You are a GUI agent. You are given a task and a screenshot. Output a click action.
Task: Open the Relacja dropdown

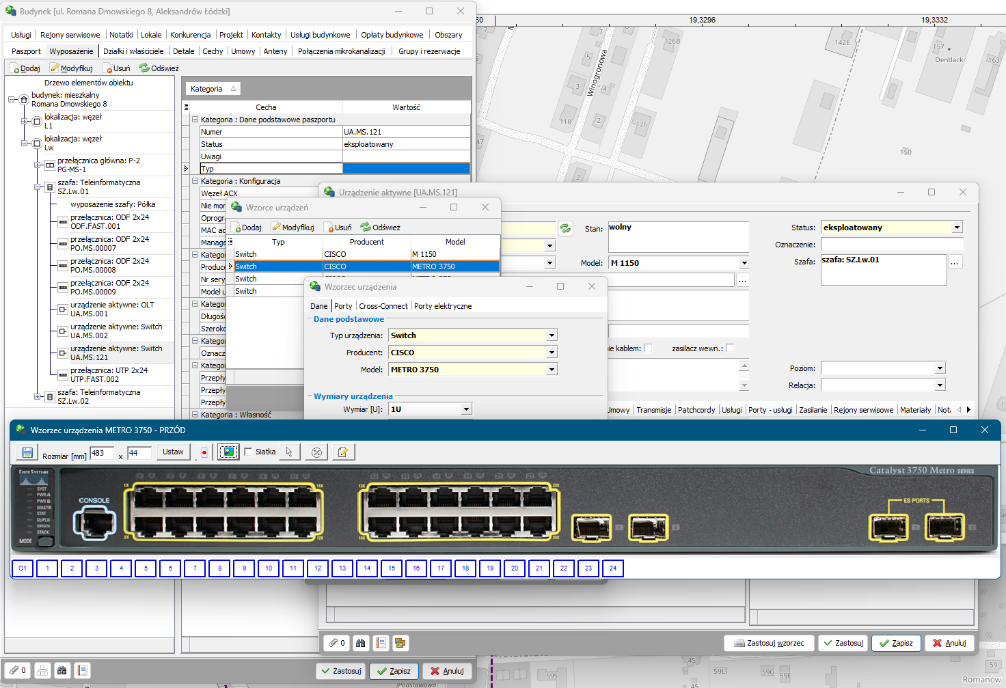pos(940,385)
